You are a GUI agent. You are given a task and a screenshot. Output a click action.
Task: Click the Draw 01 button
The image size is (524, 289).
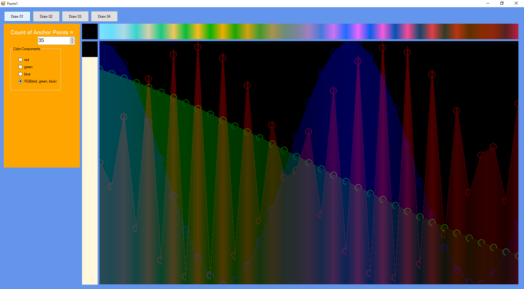[x=17, y=17]
